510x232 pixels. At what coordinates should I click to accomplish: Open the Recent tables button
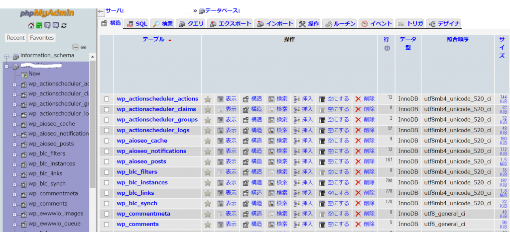pyautogui.click(x=15, y=38)
